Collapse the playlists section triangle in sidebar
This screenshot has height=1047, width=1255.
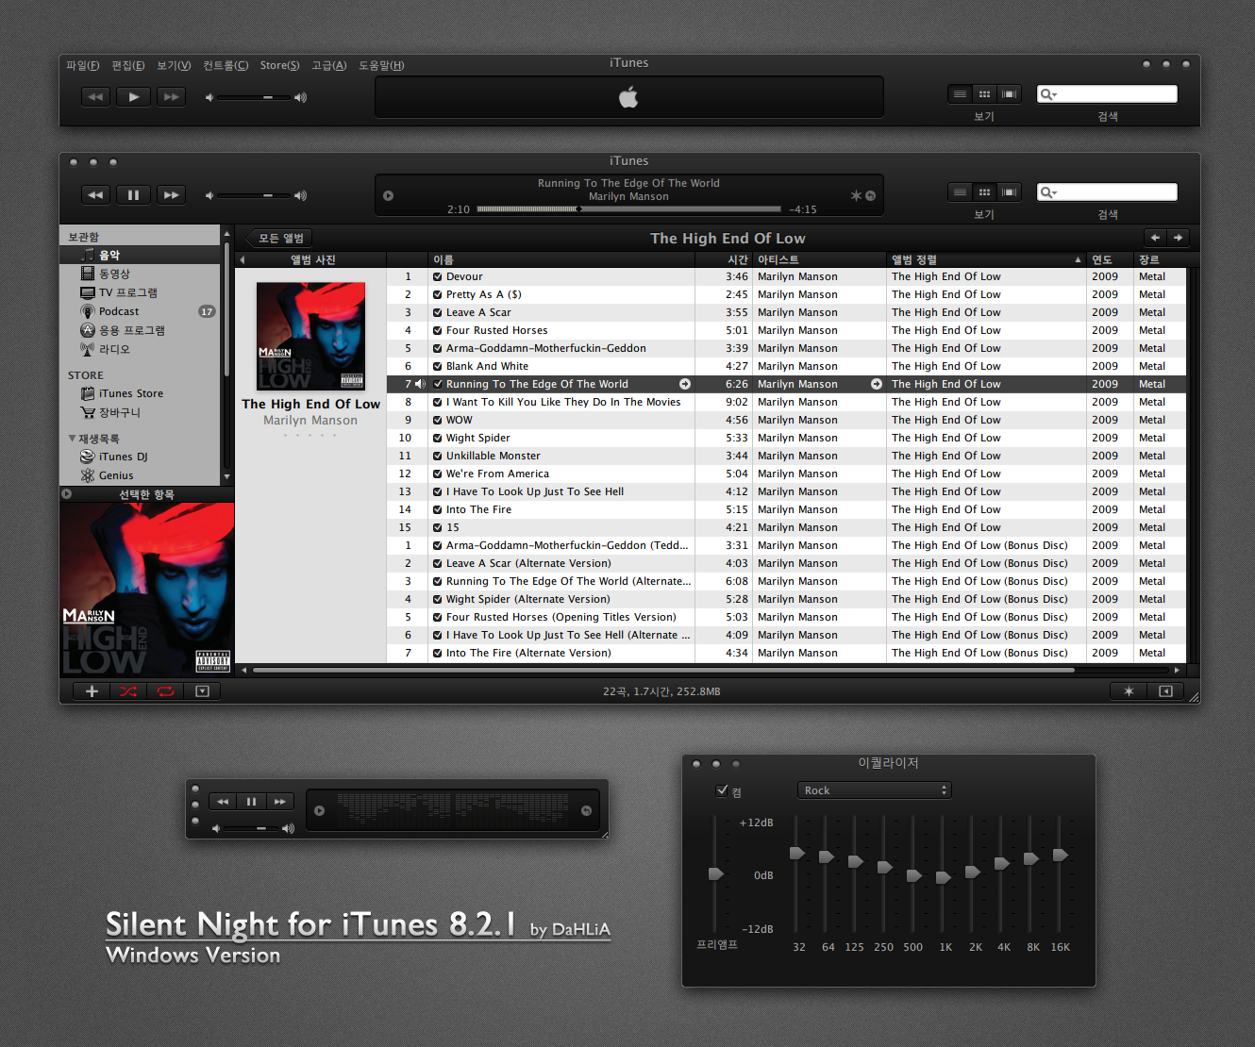click(72, 439)
